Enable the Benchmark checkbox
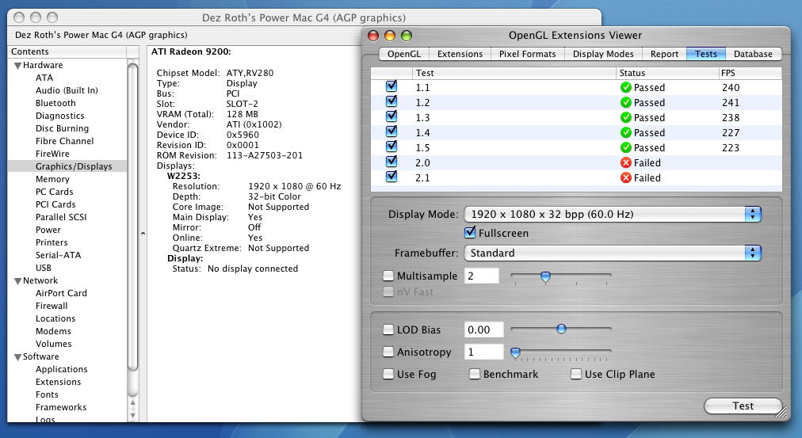The height and width of the screenshot is (438, 802). tap(475, 374)
